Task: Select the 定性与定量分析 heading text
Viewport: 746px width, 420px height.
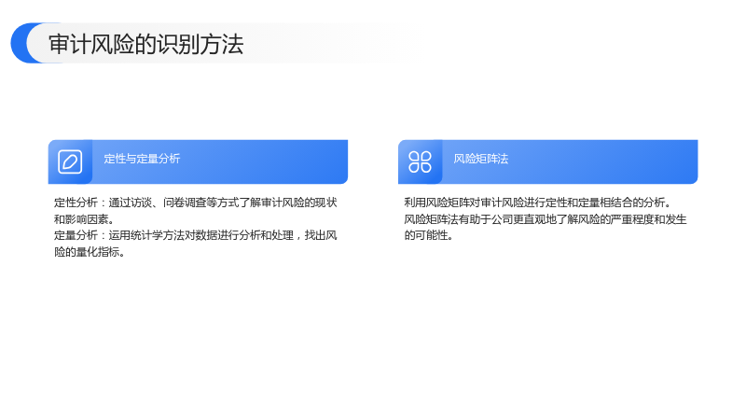Action: point(142,159)
